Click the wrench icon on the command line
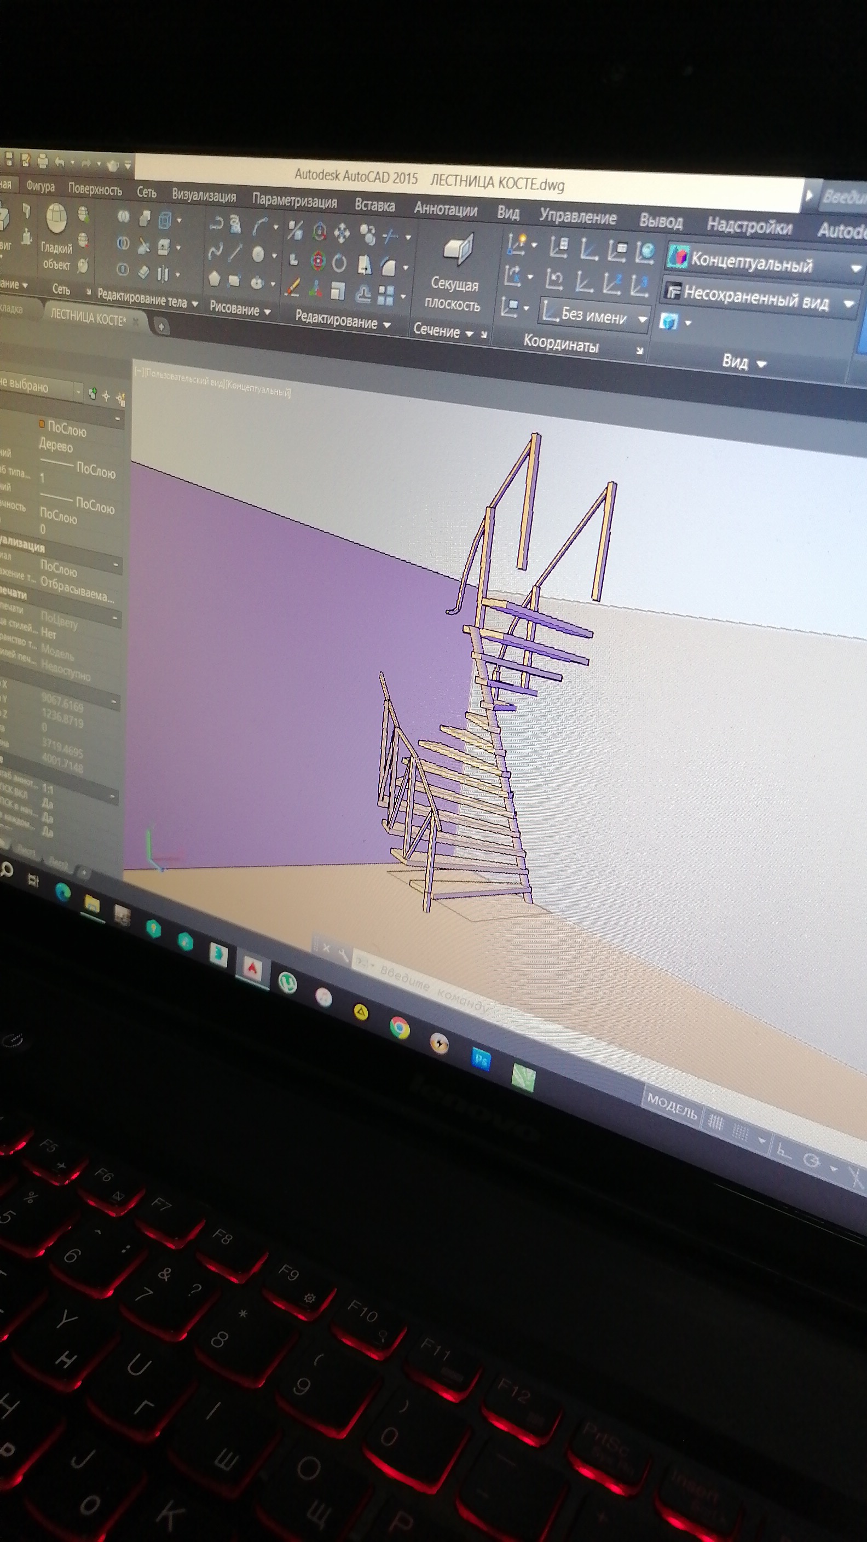This screenshot has width=867, height=1542. [343, 956]
